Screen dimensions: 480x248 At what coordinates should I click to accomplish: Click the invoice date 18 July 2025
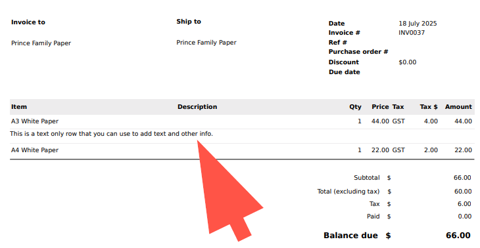(x=418, y=24)
